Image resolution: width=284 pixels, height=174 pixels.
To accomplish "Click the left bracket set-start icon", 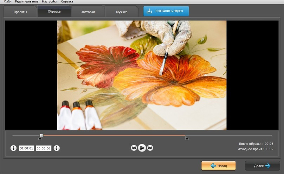I will tap(13, 148).
